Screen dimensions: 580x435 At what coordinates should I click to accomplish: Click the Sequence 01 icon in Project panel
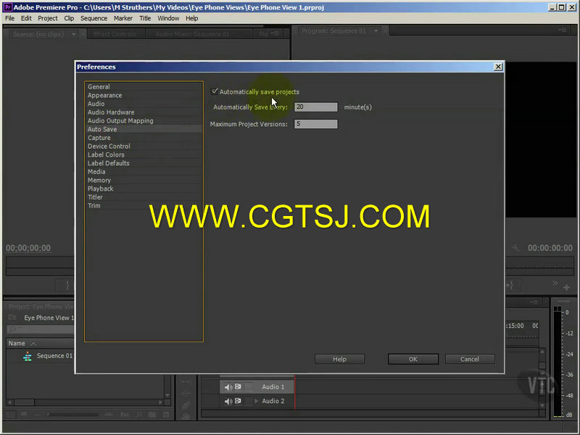(x=28, y=356)
